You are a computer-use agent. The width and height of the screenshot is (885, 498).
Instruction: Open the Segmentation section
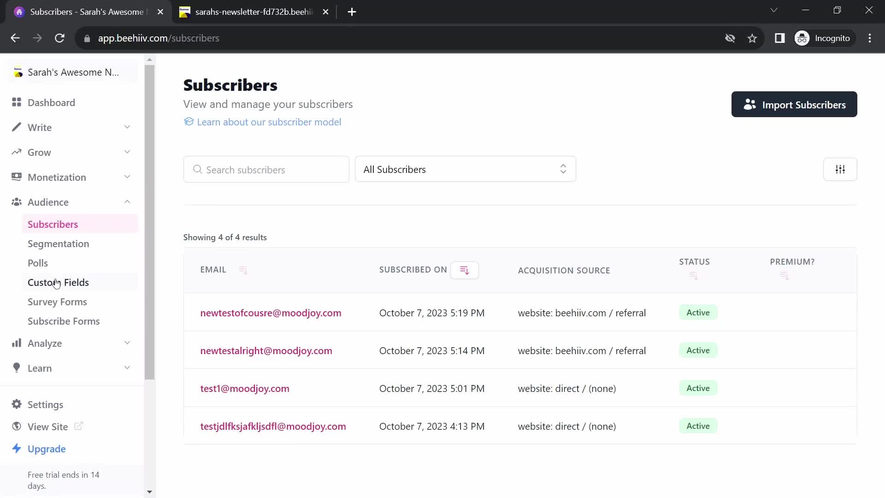point(59,243)
